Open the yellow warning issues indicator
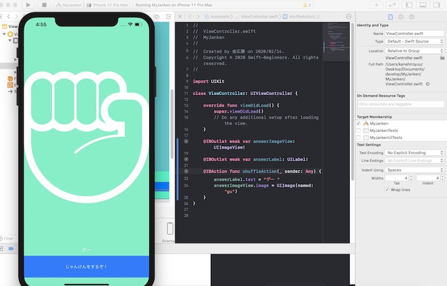Image resolution: width=447 pixels, height=286 pixels. (x=307, y=5)
